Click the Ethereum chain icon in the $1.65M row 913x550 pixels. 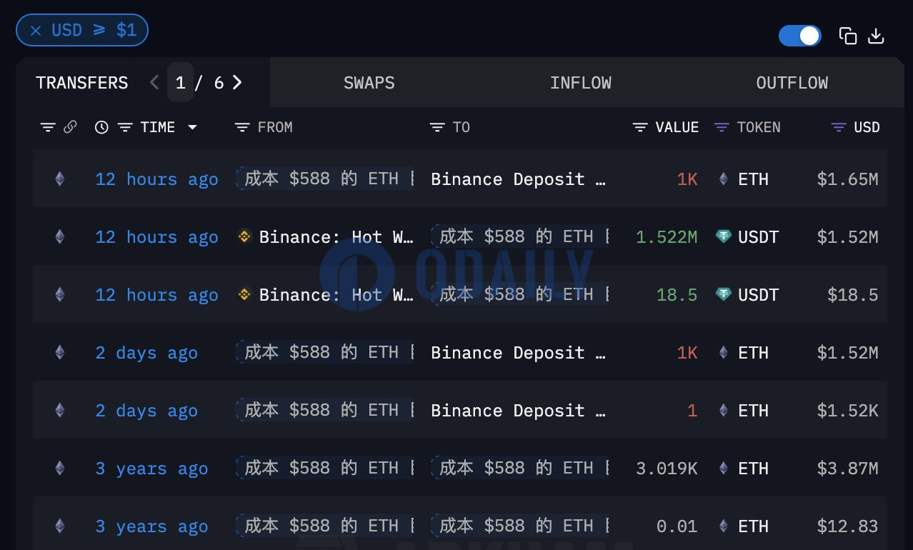point(60,179)
